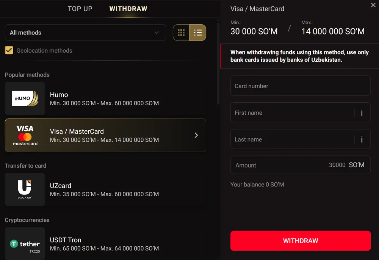Switch to grid view layout
Viewport: 379px width, 260px height.
tap(181, 33)
